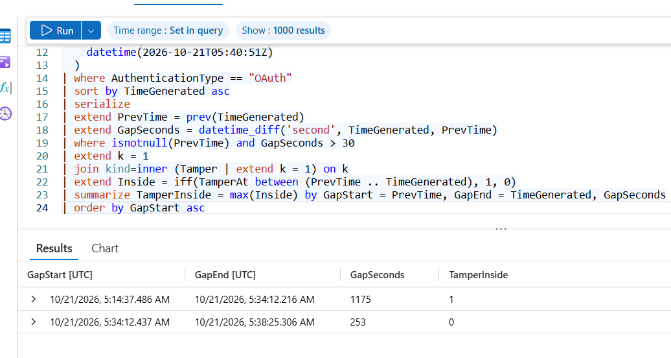Place cursor on line 22 extend Inside
671x358 pixels.
(295, 182)
